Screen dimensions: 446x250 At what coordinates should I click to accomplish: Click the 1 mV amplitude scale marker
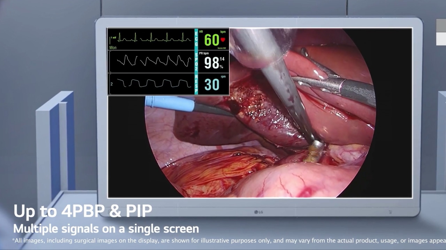(113, 37)
